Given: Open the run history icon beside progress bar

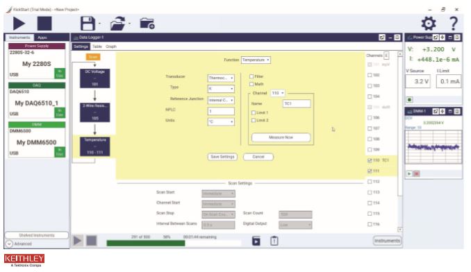Looking at the screenshot, I should [x=256, y=241].
